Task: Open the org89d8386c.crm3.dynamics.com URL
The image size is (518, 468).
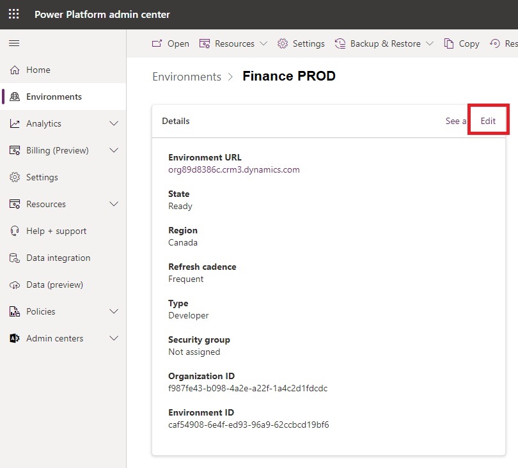Action: (233, 170)
